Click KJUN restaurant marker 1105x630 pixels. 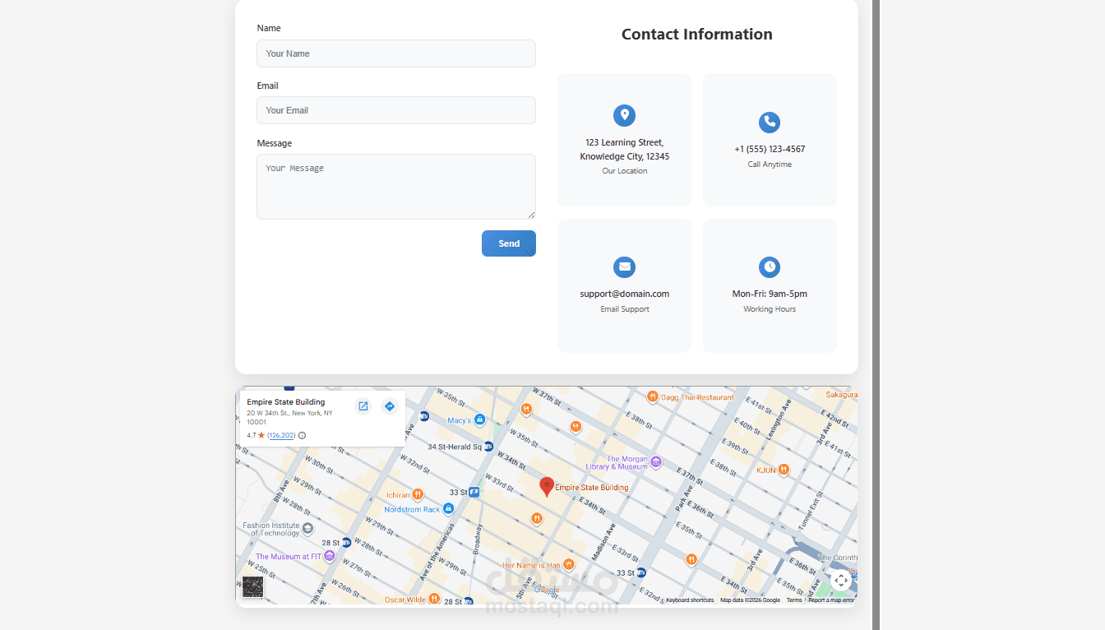(784, 470)
